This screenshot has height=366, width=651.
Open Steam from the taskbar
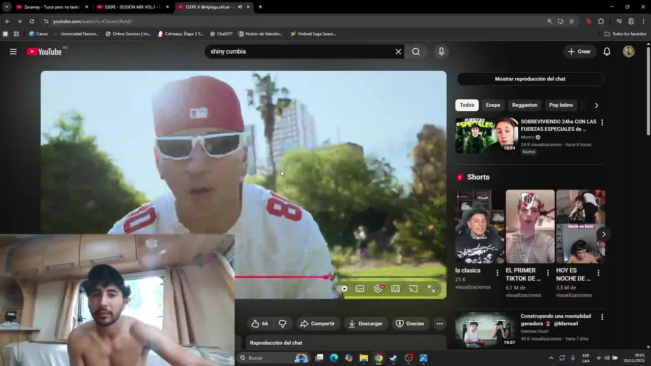click(393, 358)
